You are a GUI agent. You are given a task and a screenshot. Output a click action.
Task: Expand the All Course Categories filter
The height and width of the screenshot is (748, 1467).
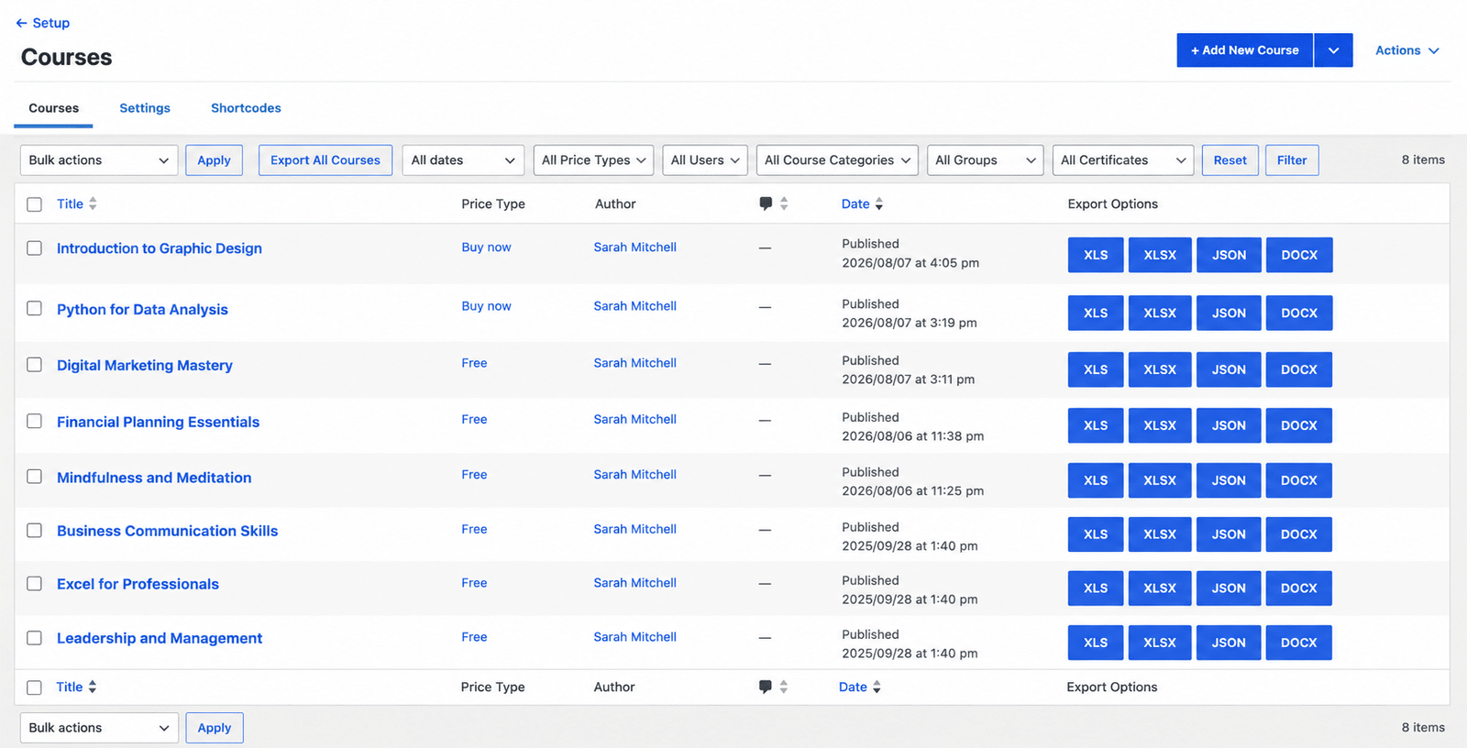837,160
